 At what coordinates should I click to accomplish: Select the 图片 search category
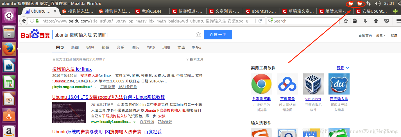tap(136, 48)
